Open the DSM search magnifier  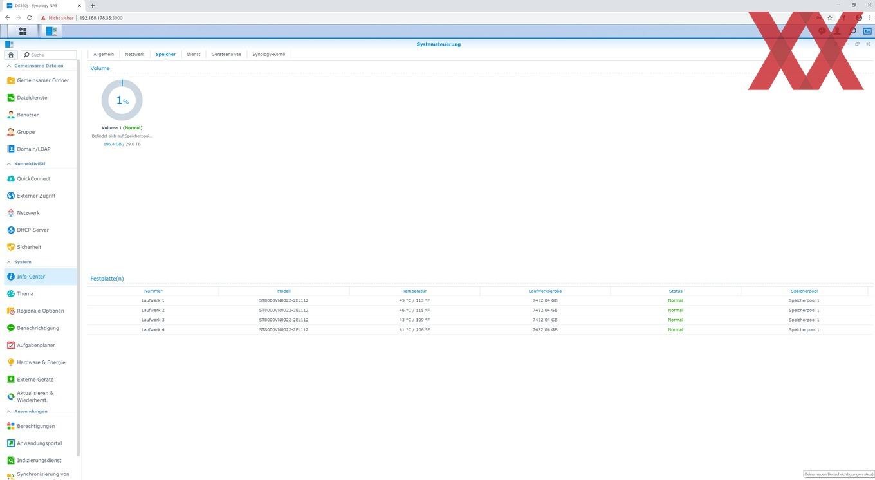[x=852, y=31]
